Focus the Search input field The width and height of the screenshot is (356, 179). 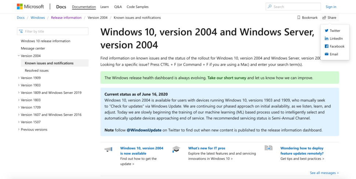pos(293,7)
